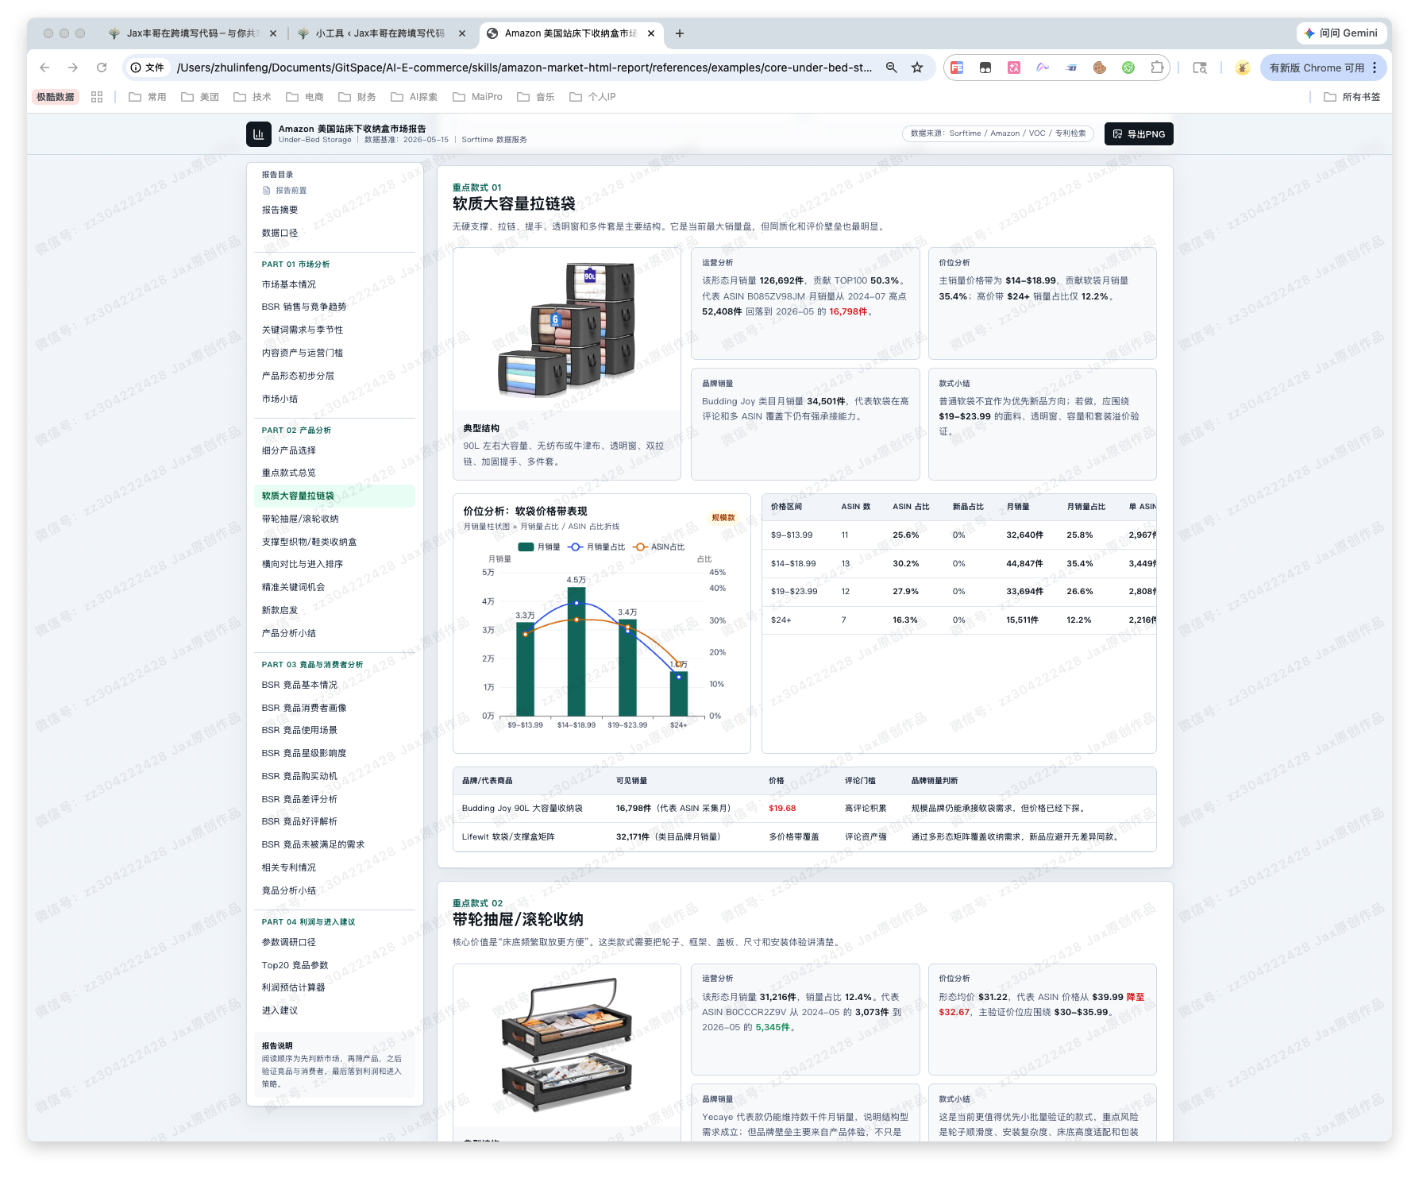This screenshot has height=1178, width=1419.
Task: Open the Chrome three-dot menu
Action: pyautogui.click(x=1375, y=68)
